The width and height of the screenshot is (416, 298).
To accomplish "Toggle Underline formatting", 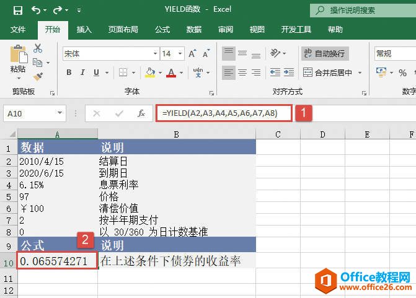I will (x=96, y=72).
